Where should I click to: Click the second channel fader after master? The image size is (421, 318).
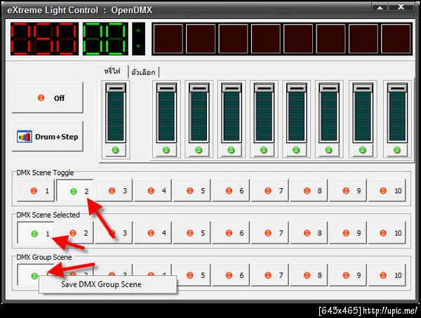coord(199,113)
